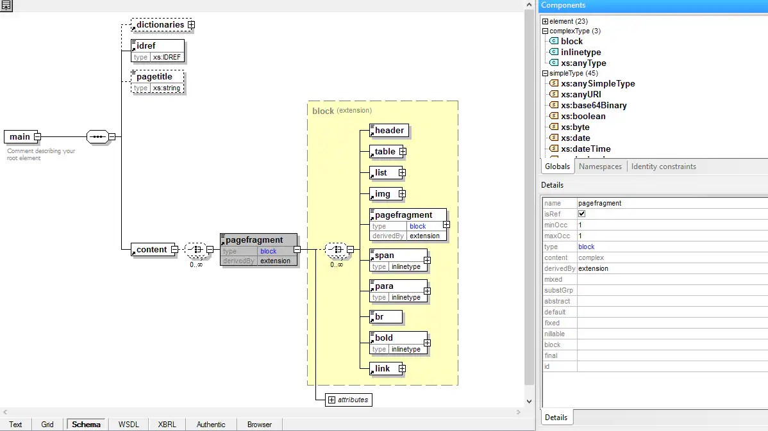
Task: Select the sequence compositor inside the block extension
Action: 336,250
